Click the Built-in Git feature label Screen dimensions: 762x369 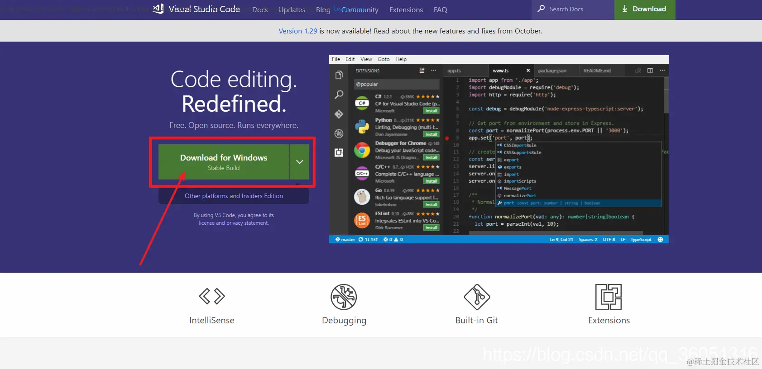477,320
